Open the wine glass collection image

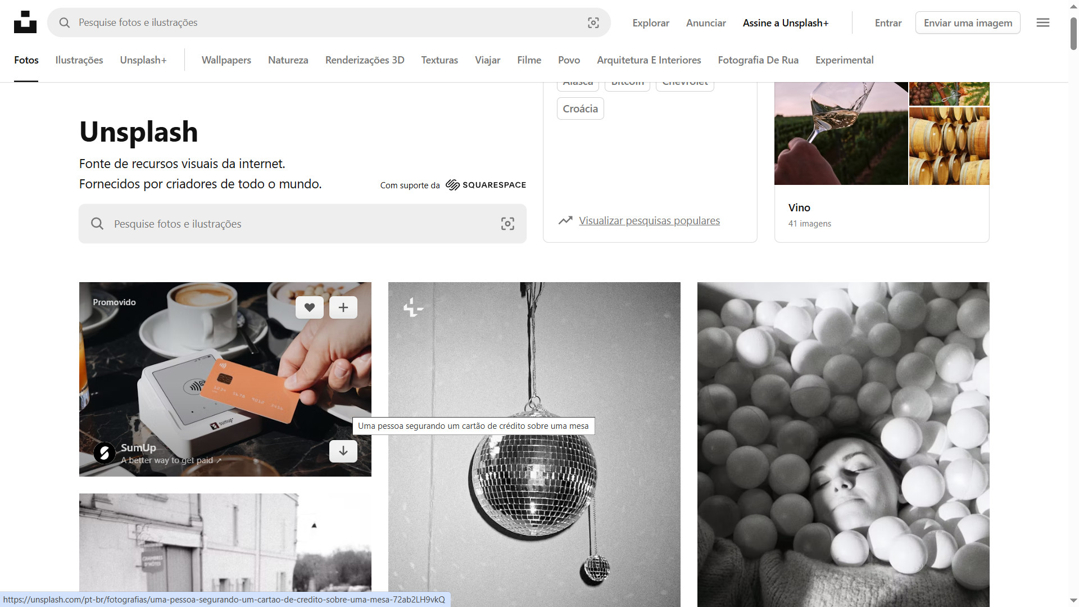click(x=841, y=134)
